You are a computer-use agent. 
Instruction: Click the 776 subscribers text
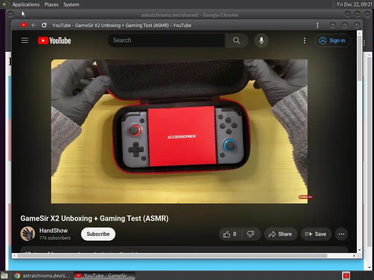(55, 238)
